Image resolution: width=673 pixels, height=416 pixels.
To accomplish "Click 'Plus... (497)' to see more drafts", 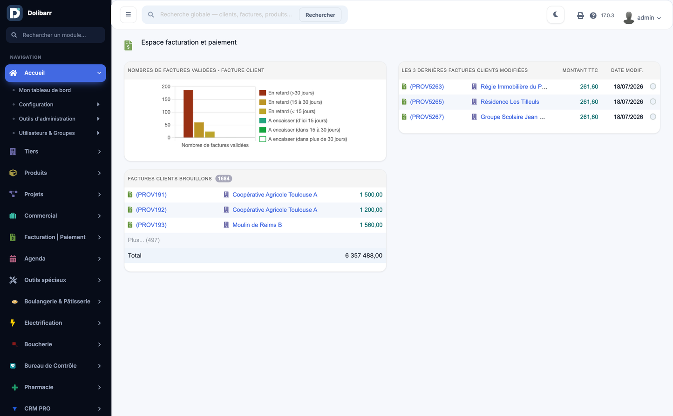I will [144, 240].
